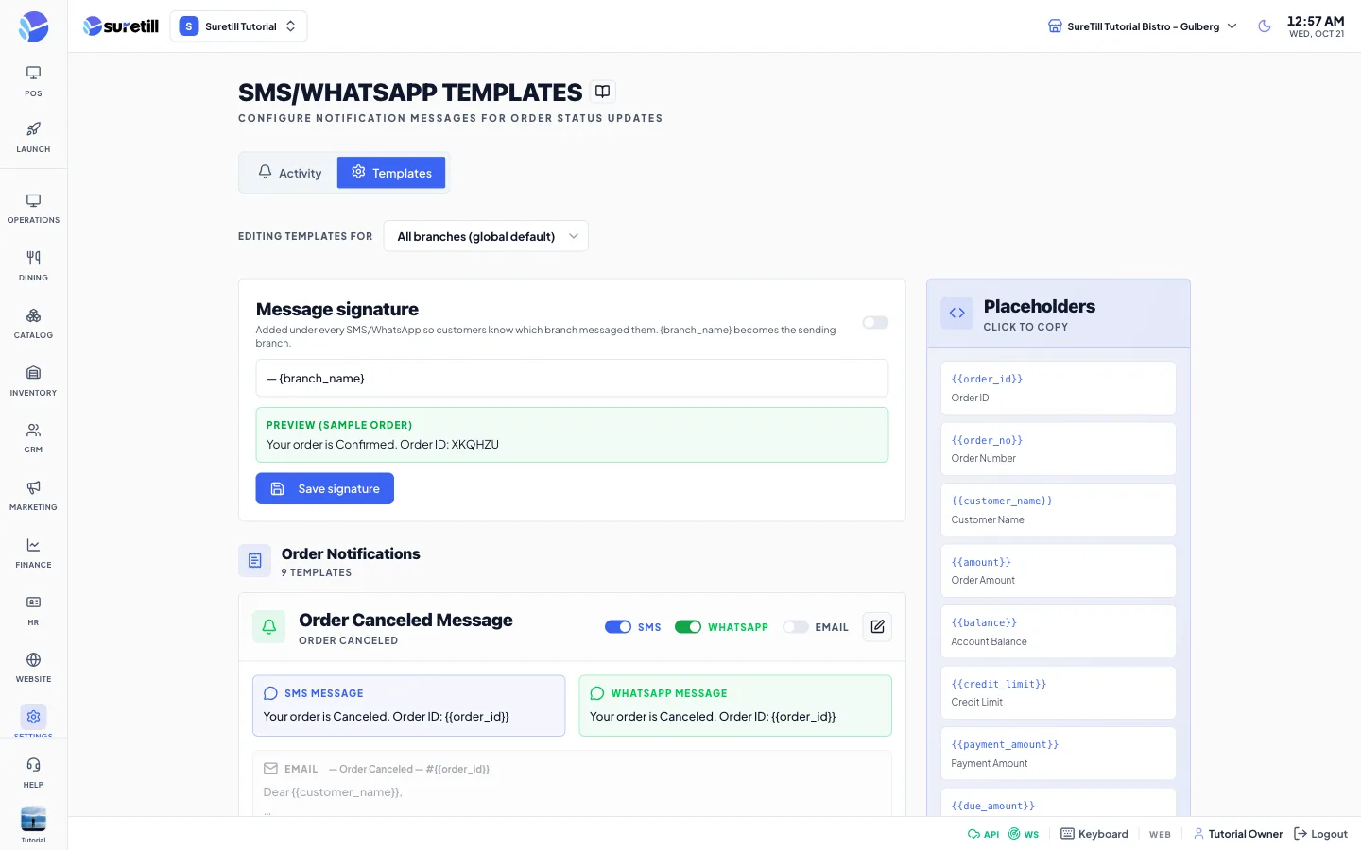Open the documentation book icon beside title
The image size is (1361, 850).
tap(602, 92)
